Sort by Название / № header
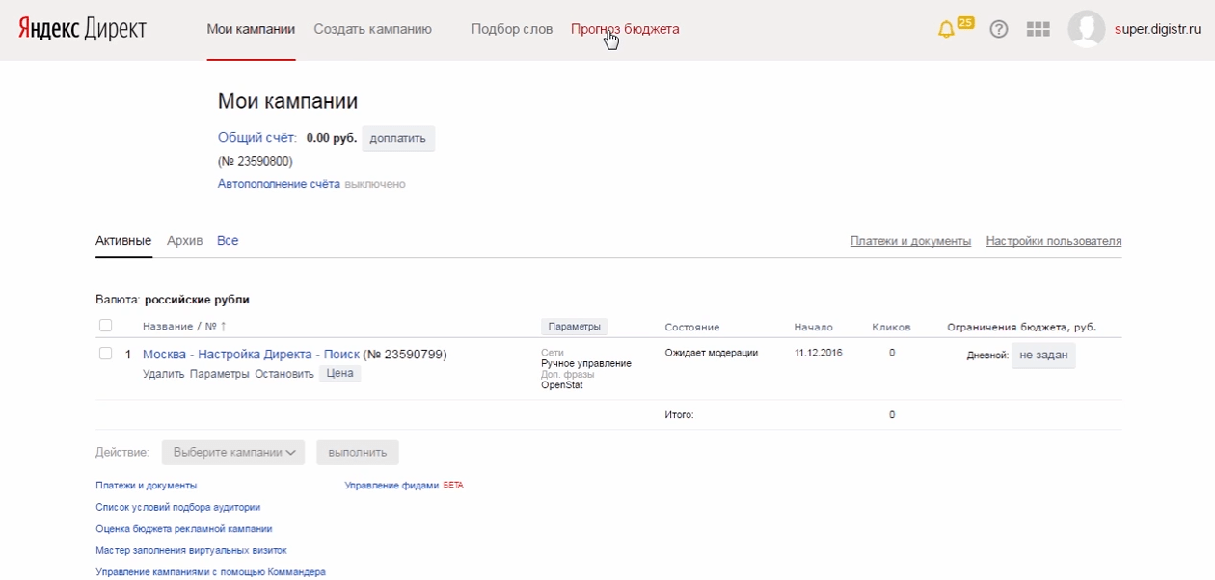Image resolution: width=1215 pixels, height=580 pixels. tap(184, 327)
